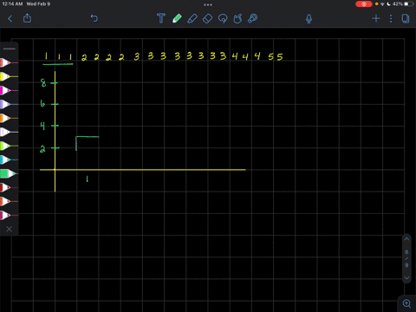Pick the dark red pen in the palette
The width and height of the screenshot is (416, 312).
9,187
